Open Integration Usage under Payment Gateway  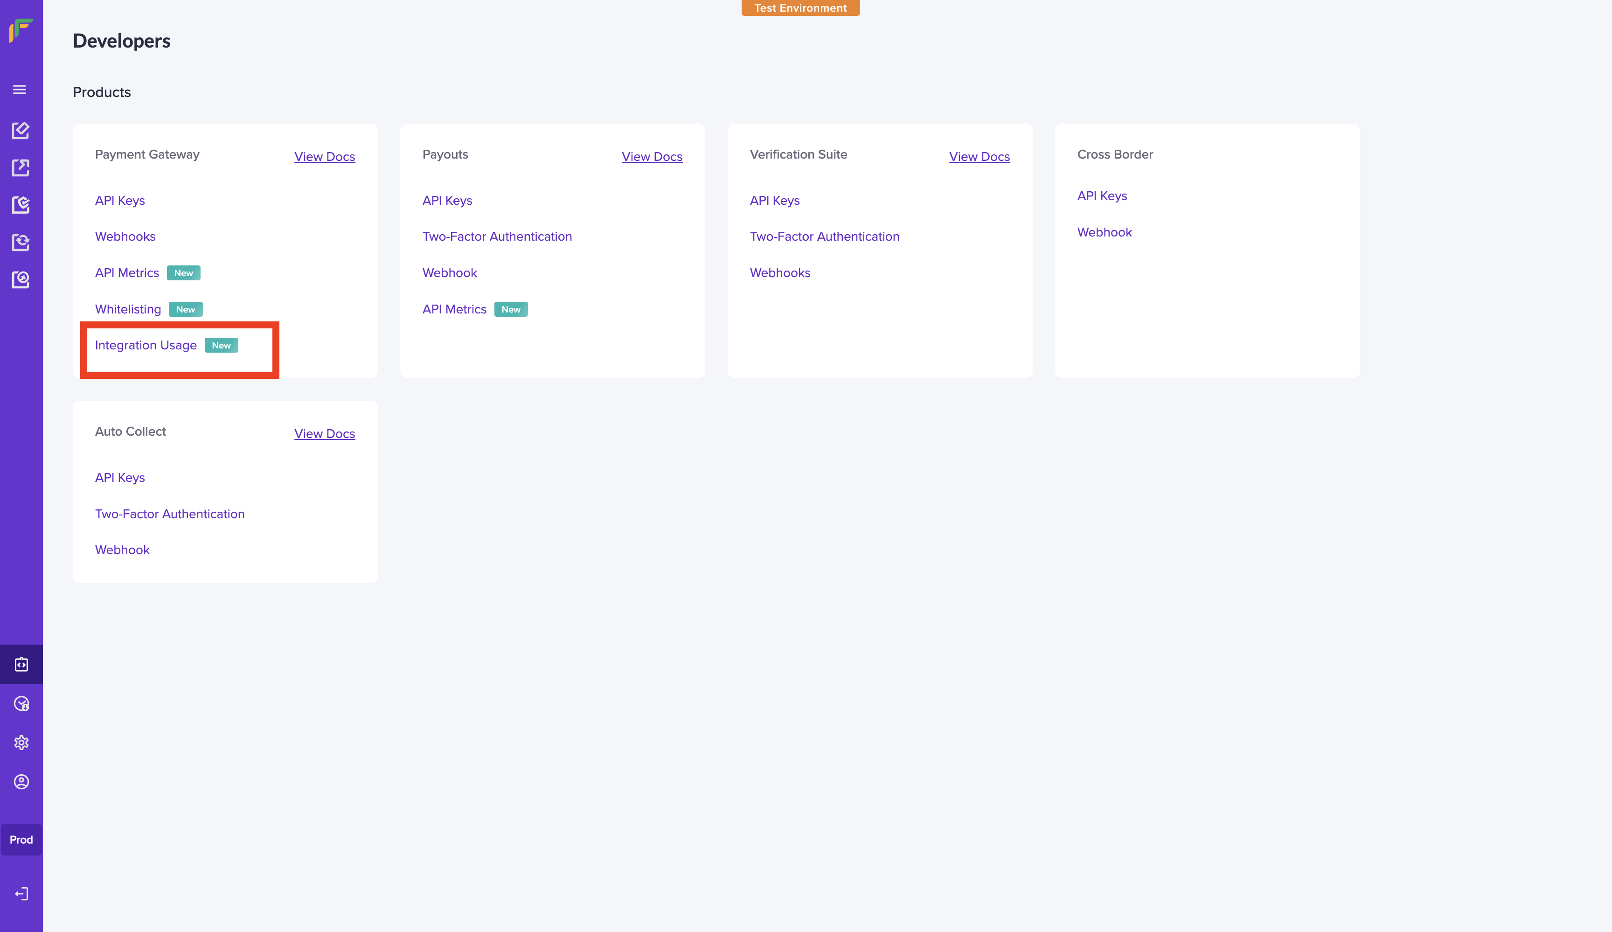pos(146,346)
